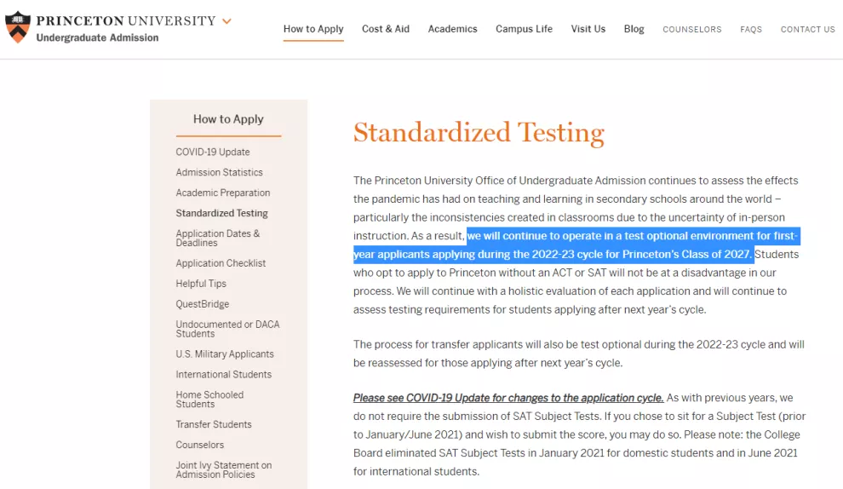The width and height of the screenshot is (843, 489).
Task: Select QuestBridge in the sidebar
Action: [203, 305]
